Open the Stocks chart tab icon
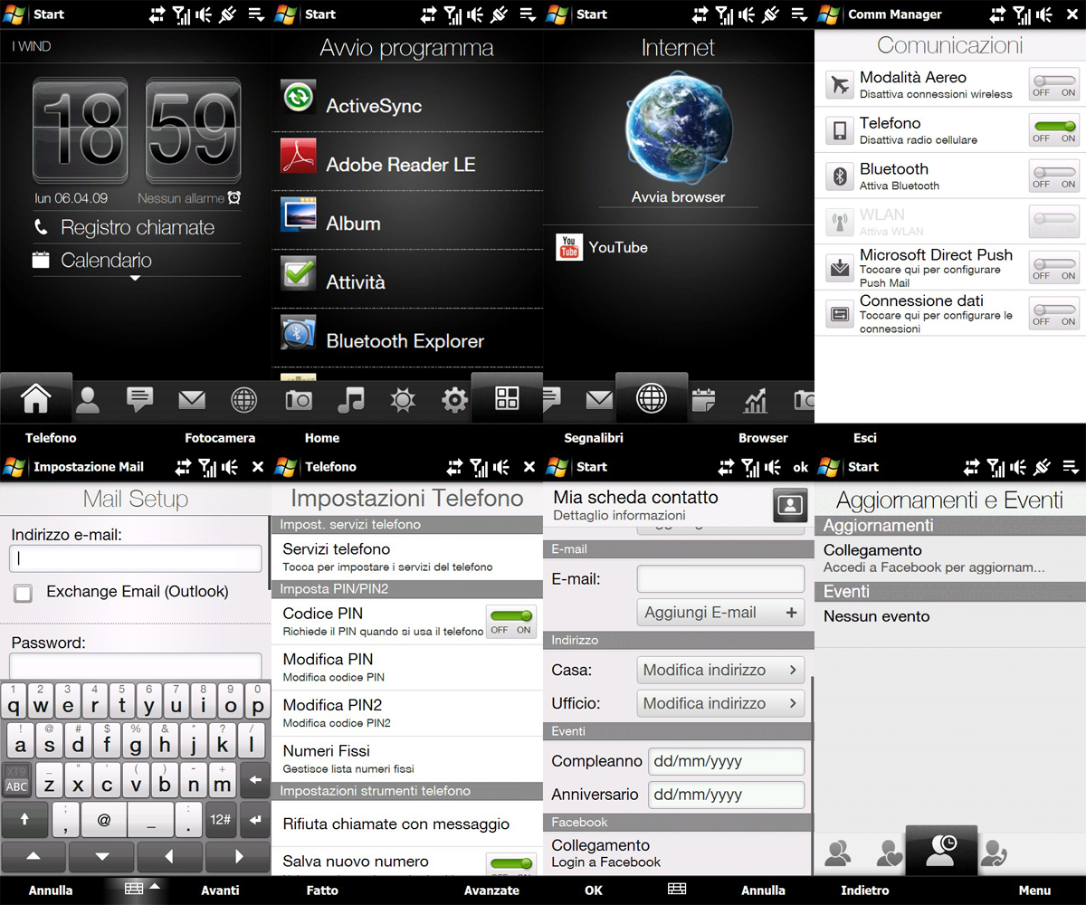The height and width of the screenshot is (905, 1086). coord(755,399)
